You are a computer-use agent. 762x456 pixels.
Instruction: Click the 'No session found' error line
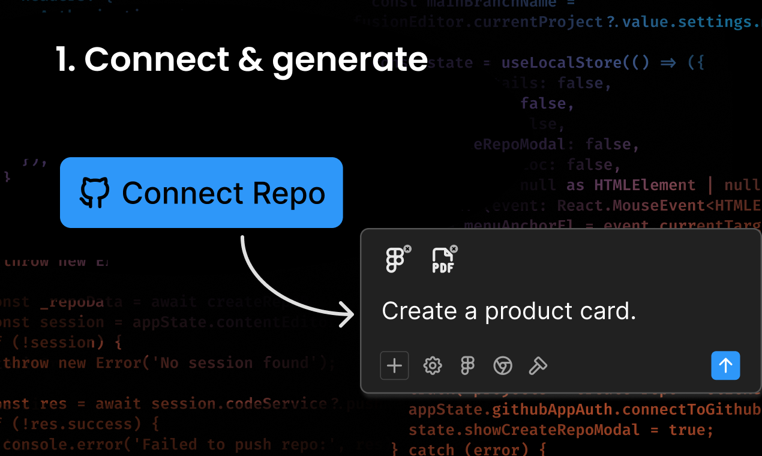click(x=168, y=363)
